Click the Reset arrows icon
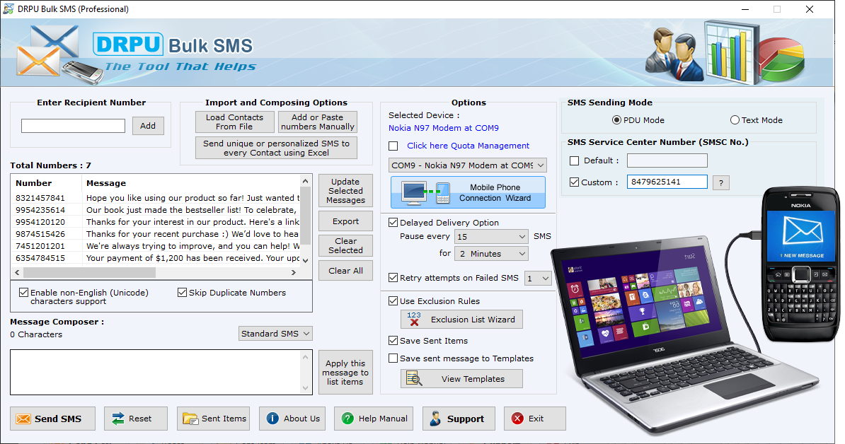The height and width of the screenshot is (444, 845). (118, 419)
